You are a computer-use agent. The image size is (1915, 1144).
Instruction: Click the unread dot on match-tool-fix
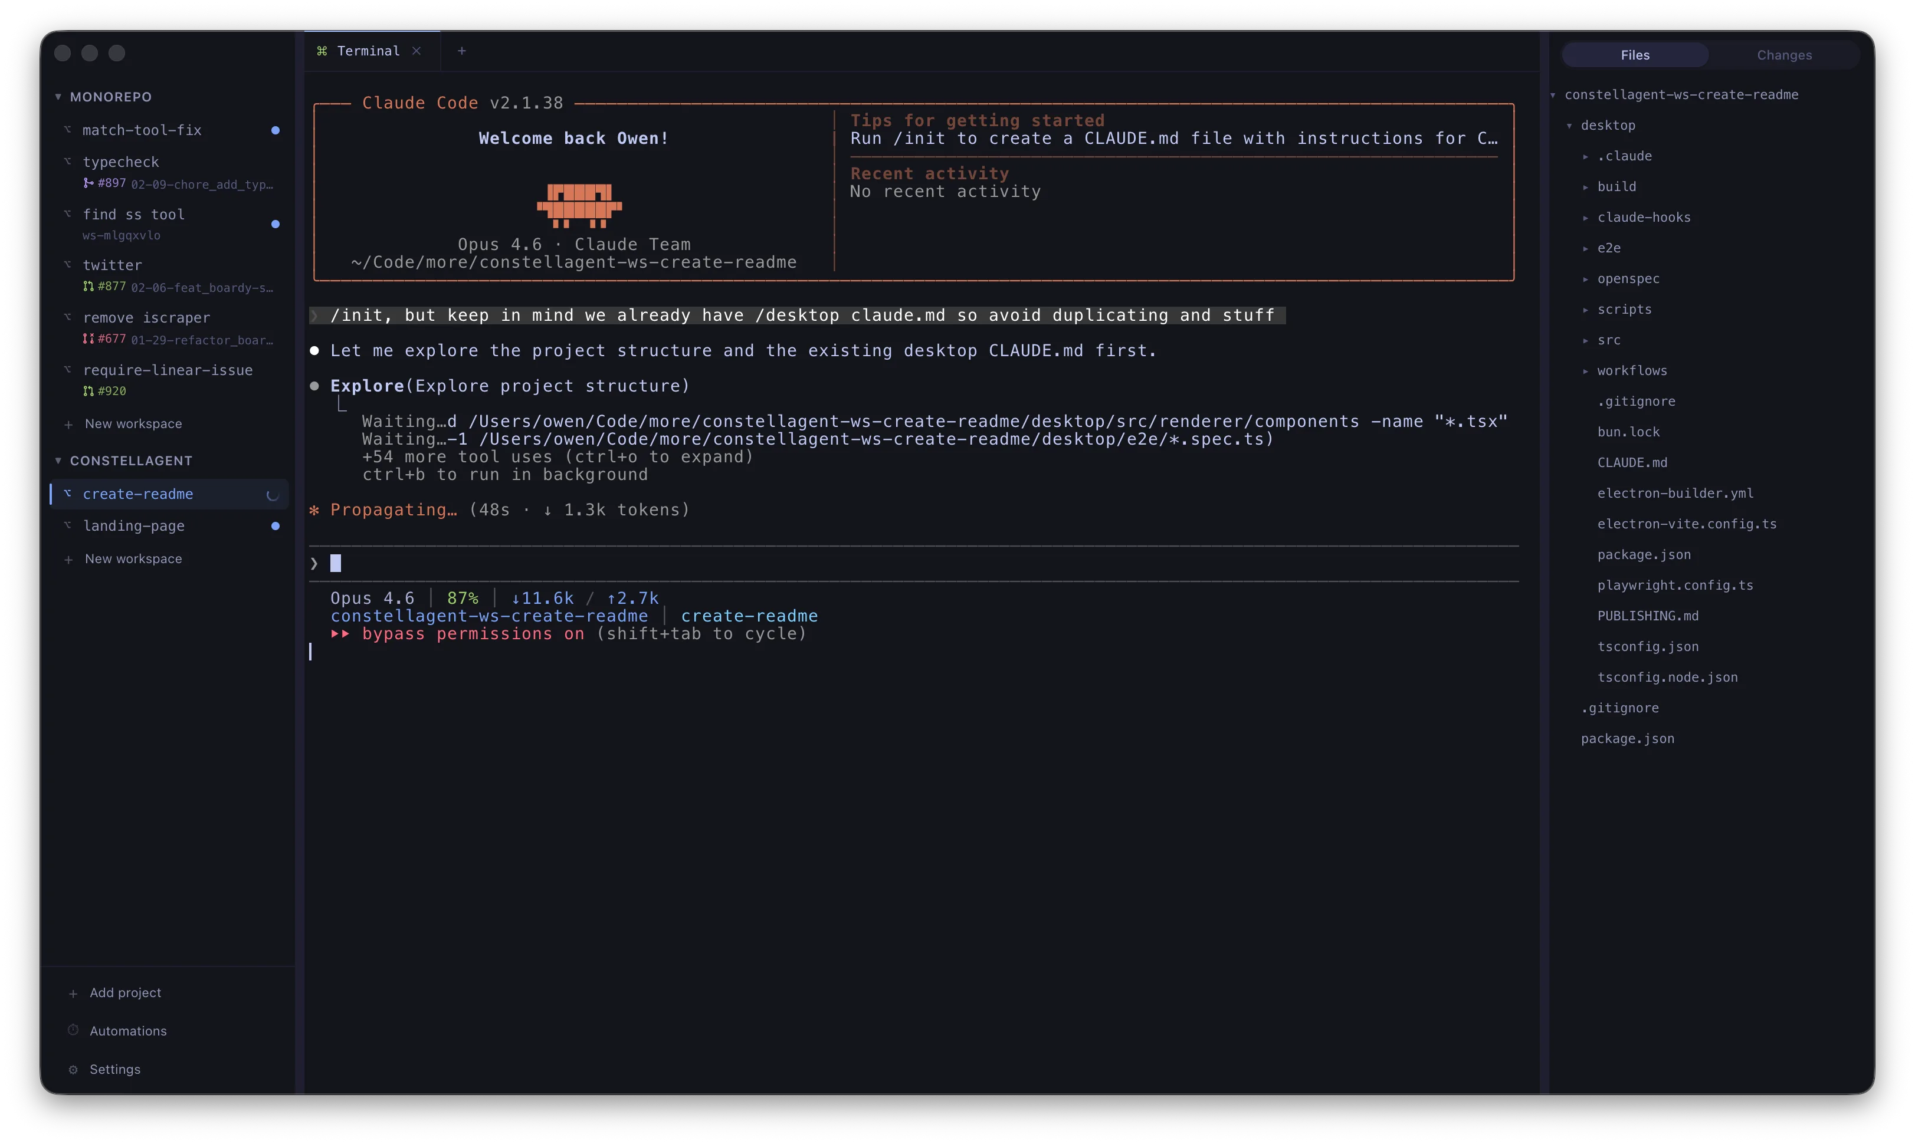coord(276,130)
